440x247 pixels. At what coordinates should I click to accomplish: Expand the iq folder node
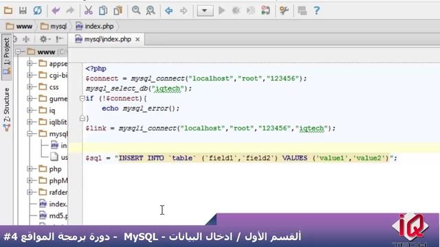tap(30, 110)
